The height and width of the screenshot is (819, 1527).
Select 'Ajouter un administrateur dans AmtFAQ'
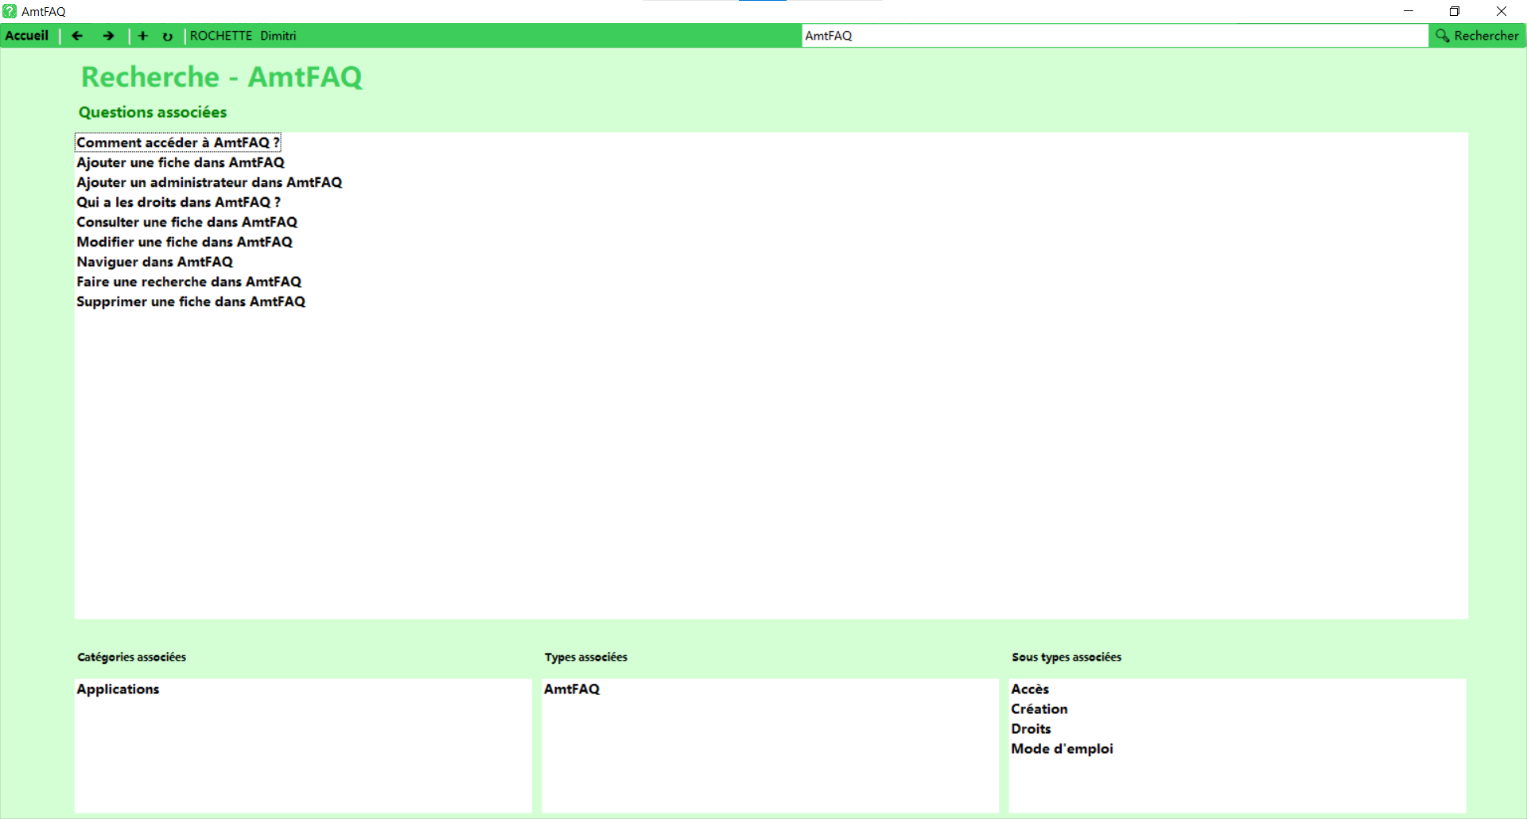209,182
